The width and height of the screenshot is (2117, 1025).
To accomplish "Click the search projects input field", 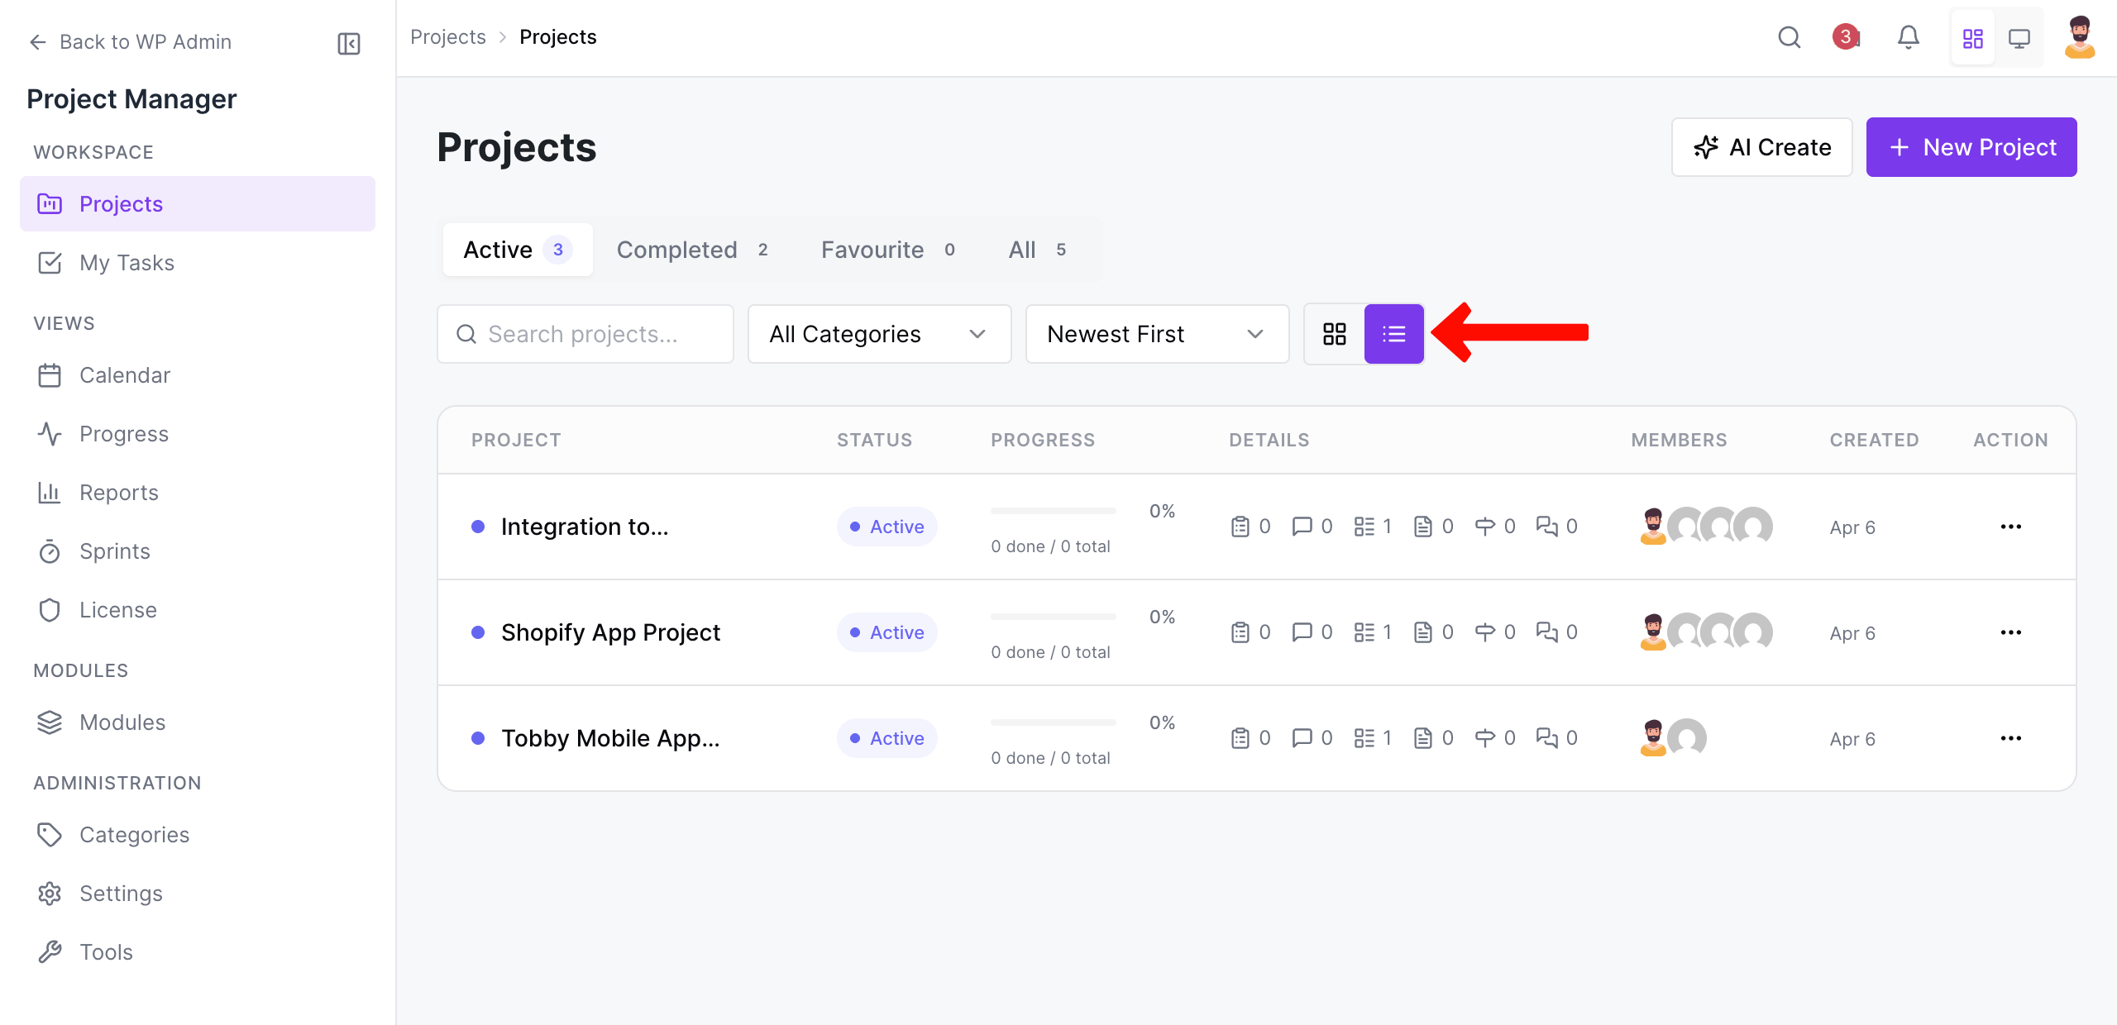I will (585, 334).
